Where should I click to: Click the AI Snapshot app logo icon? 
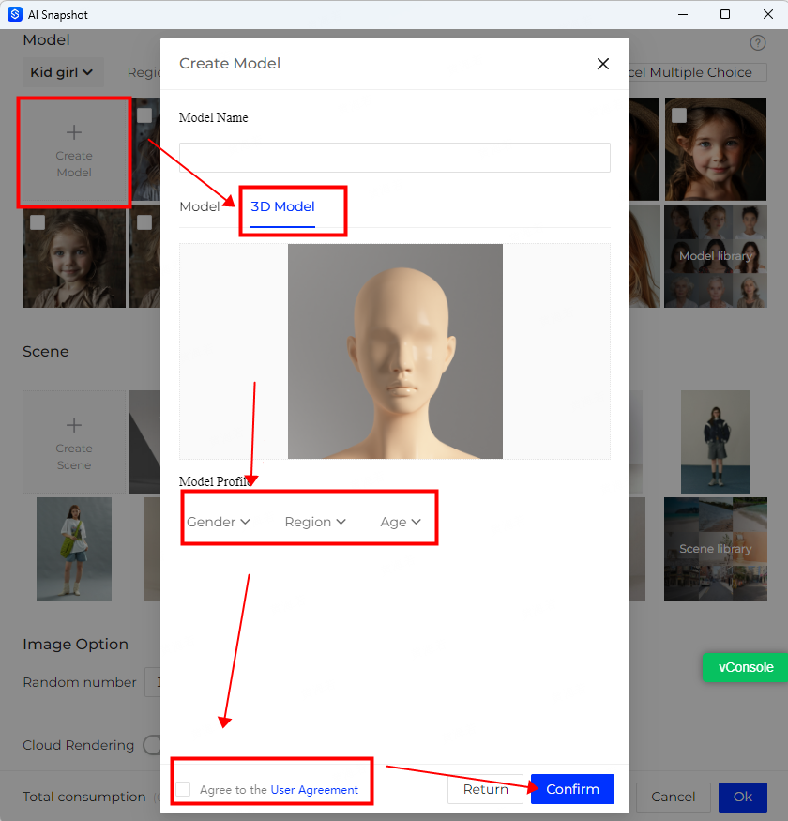14,14
